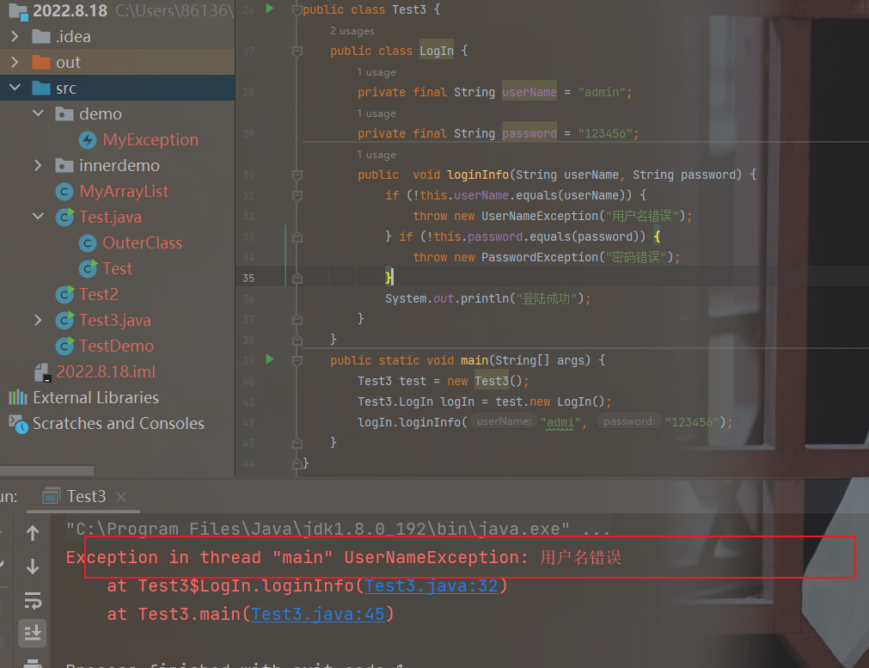
Task: Open Test3.java:45 stack trace link
Action: (x=317, y=614)
